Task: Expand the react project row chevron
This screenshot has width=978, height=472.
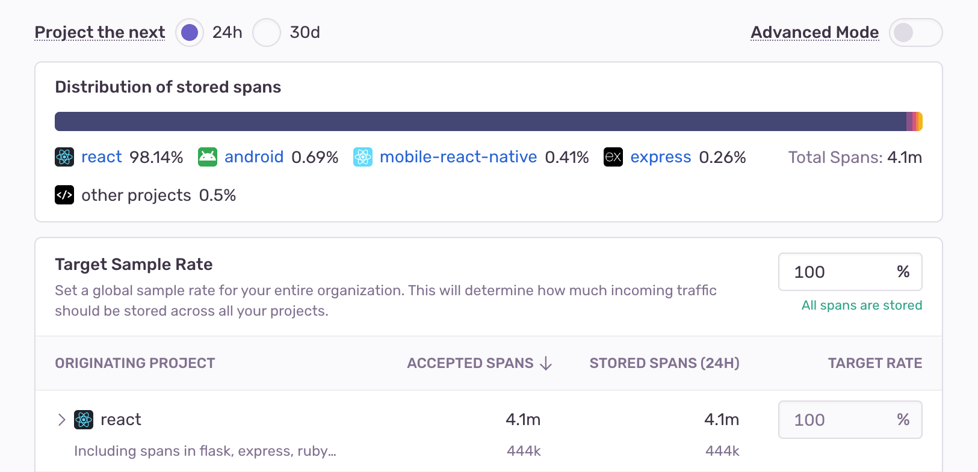Action: coord(61,420)
